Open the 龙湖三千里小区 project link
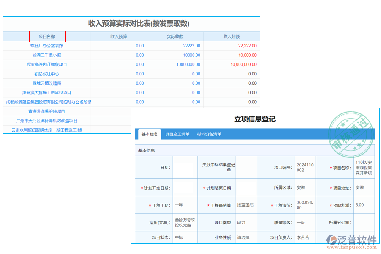 point(47,55)
